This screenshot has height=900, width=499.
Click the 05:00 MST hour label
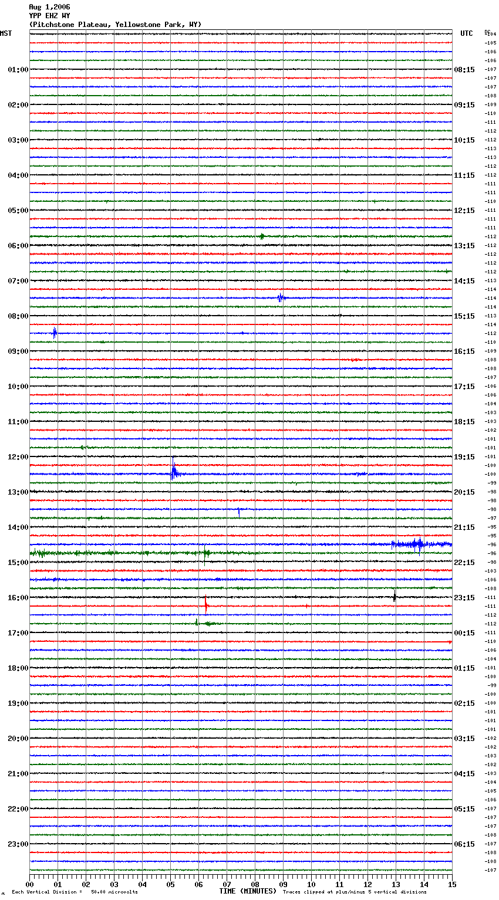point(18,211)
